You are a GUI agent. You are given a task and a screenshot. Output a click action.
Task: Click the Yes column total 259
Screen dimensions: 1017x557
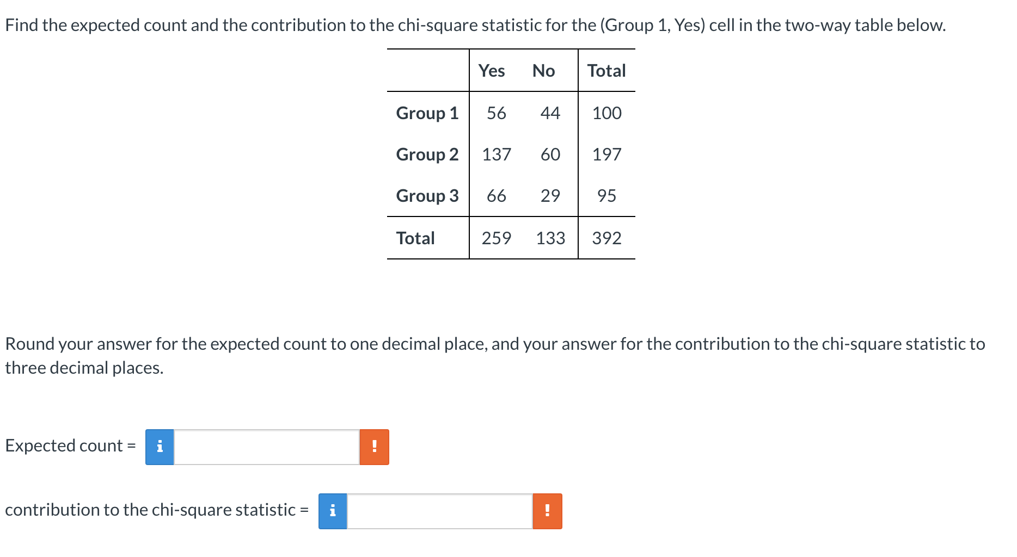coord(497,238)
